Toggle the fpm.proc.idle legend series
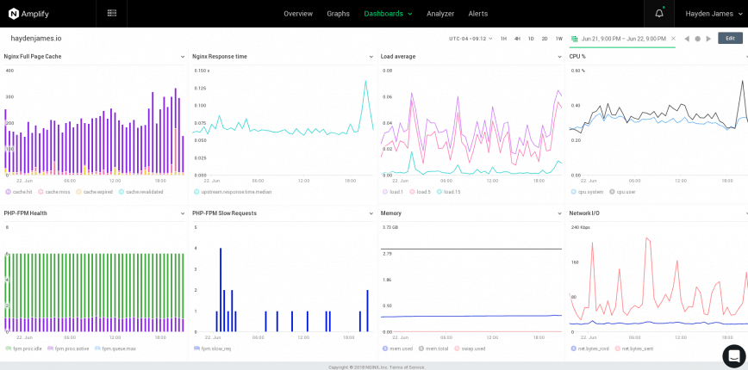Screen dimensions: 748x370 (24, 348)
